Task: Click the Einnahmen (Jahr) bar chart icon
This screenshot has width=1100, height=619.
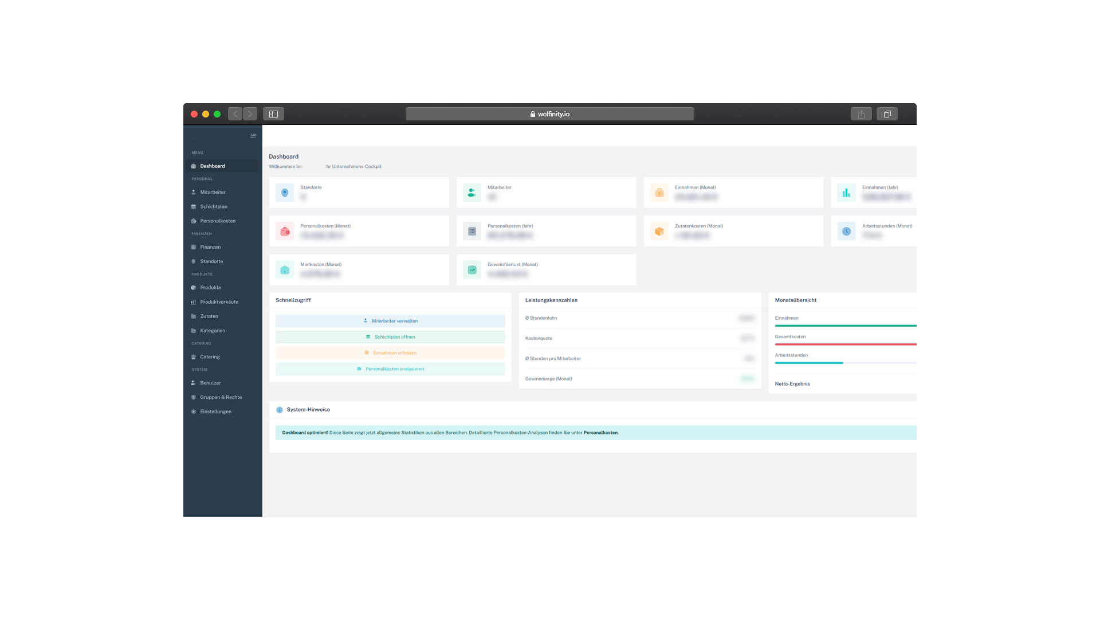Action: pyautogui.click(x=846, y=193)
